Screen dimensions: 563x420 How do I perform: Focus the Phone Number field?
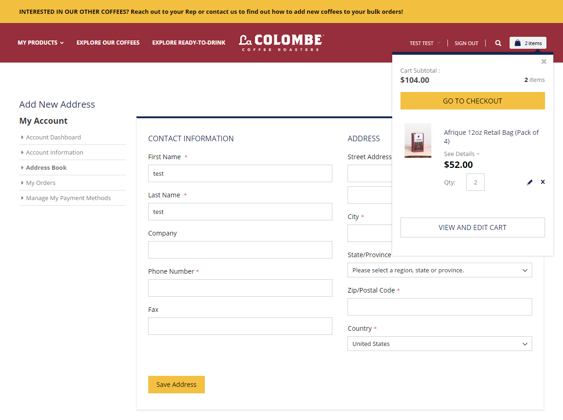click(x=240, y=288)
